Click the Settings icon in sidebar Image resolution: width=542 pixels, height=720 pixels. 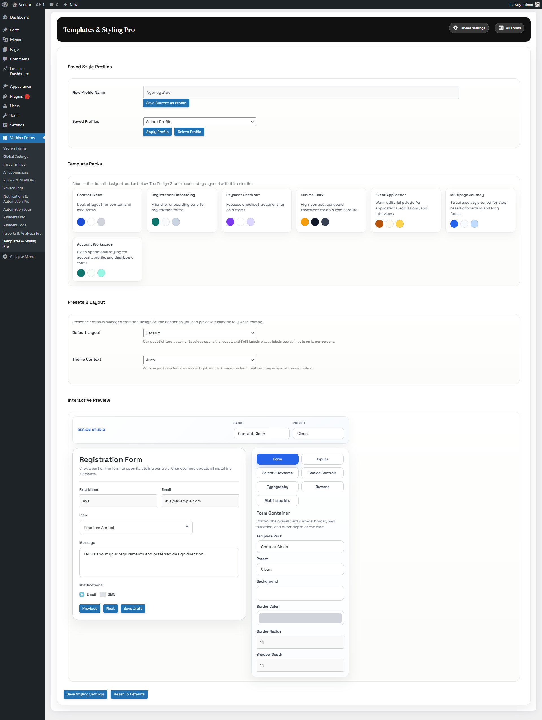pos(5,125)
